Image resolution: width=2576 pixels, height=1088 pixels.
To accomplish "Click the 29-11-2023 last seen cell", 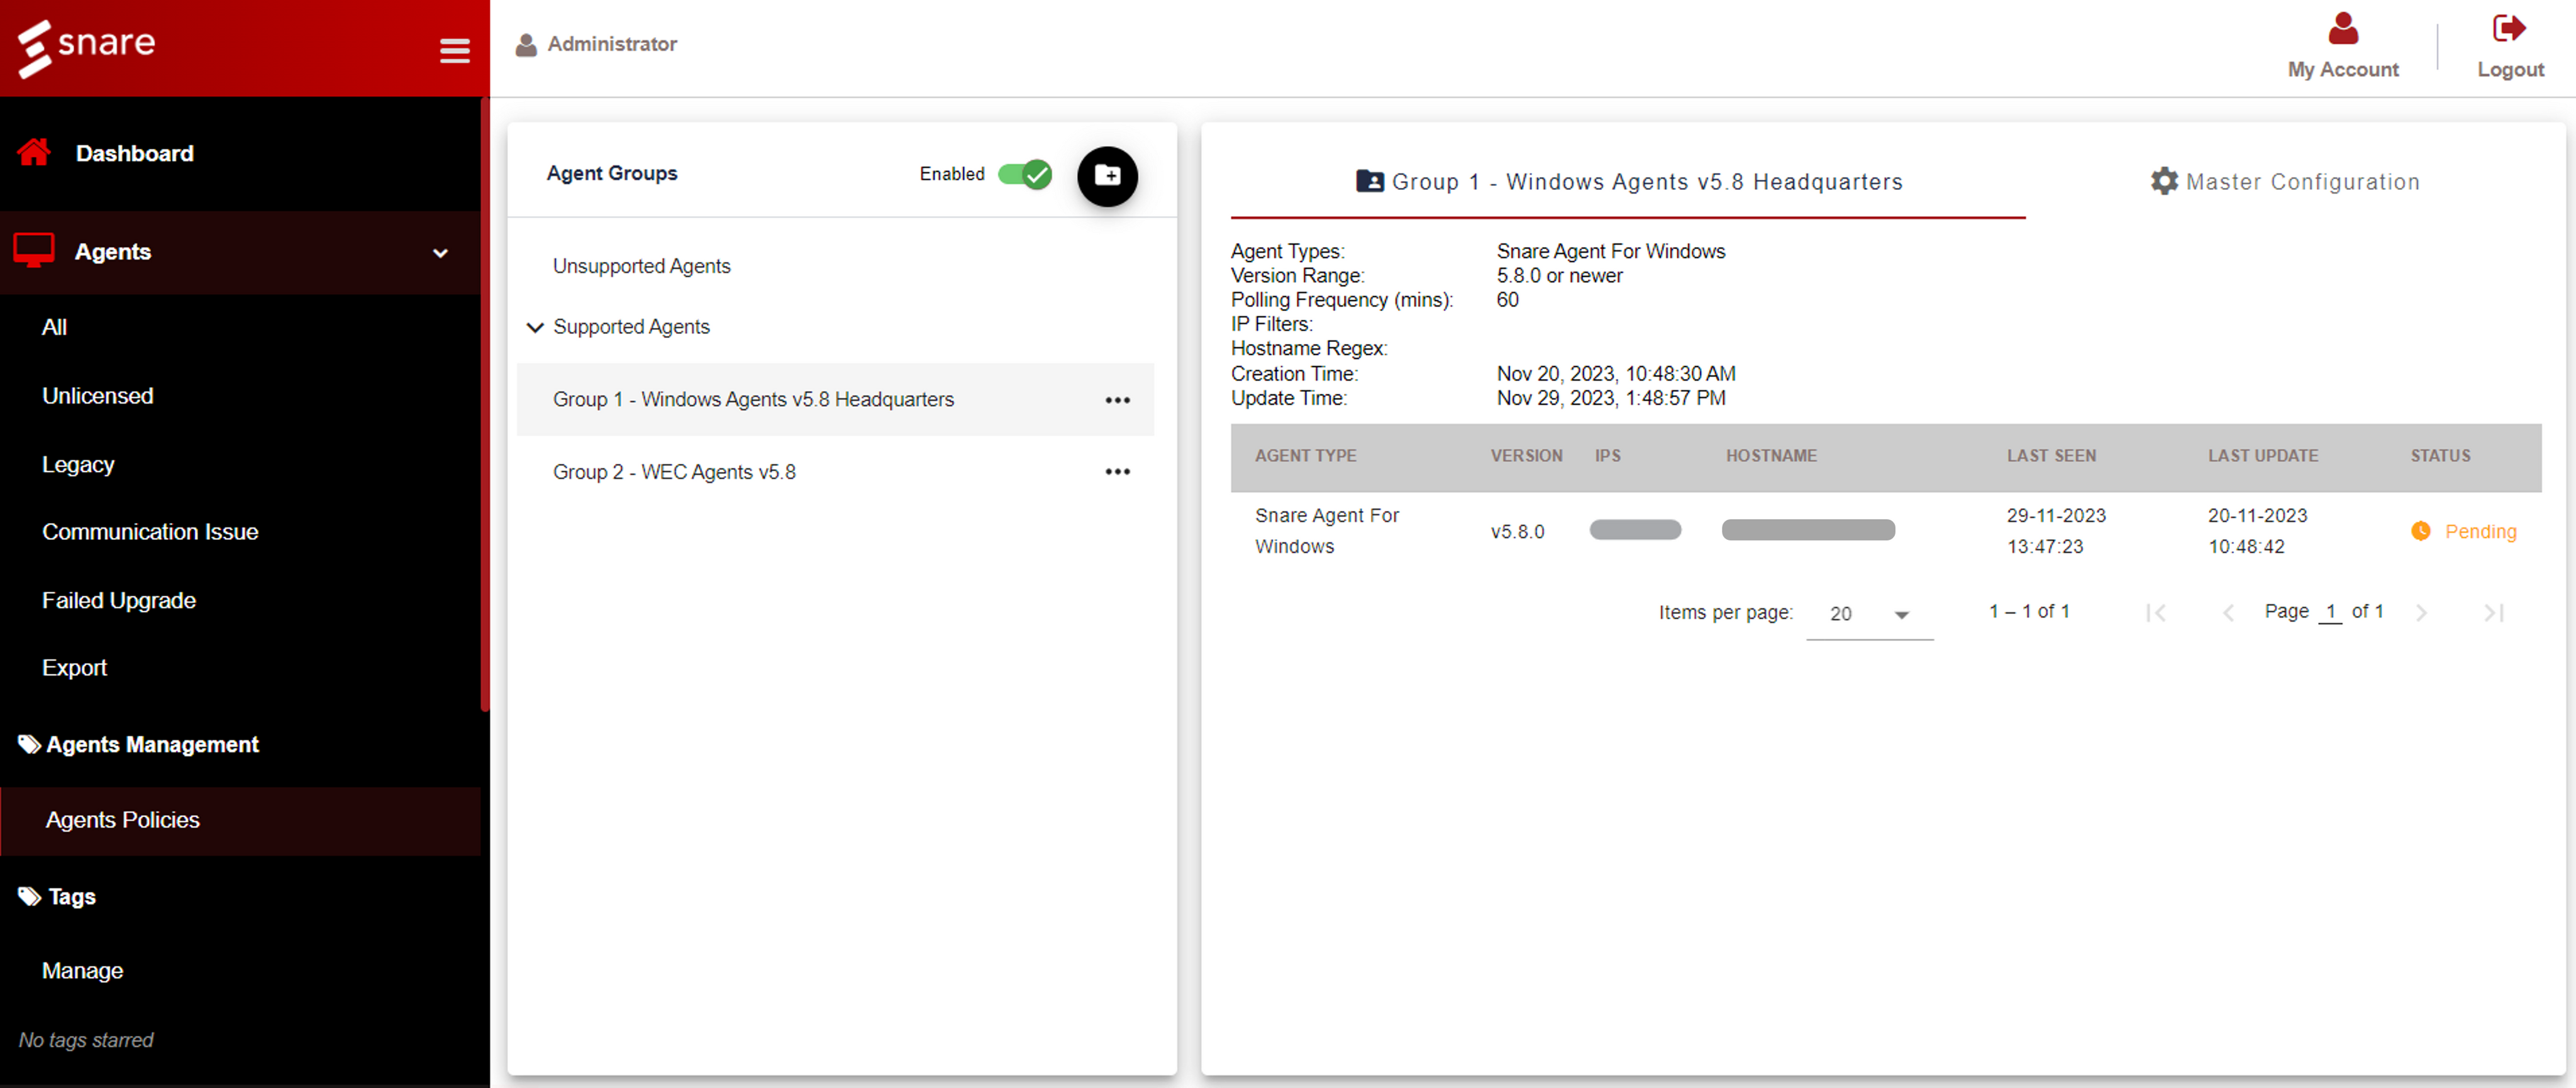I will 2055,530.
